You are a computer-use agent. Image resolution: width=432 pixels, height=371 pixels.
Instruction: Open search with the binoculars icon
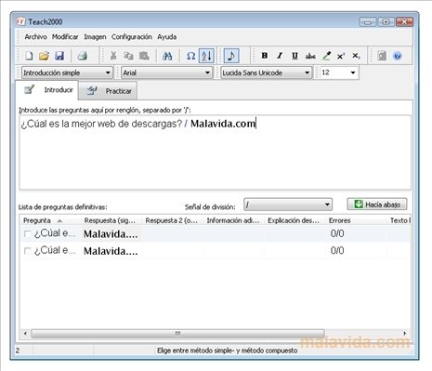167,56
